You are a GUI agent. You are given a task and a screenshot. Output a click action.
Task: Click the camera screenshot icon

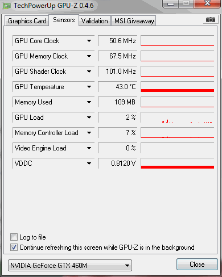pos(211,19)
